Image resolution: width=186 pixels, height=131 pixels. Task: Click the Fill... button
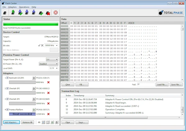[x=82, y=84]
